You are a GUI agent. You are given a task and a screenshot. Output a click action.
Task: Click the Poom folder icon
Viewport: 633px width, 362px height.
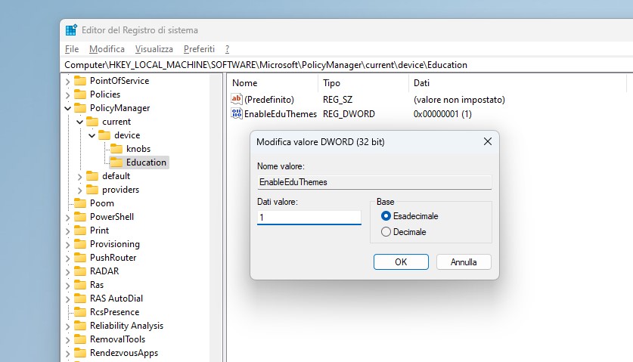[80, 203]
